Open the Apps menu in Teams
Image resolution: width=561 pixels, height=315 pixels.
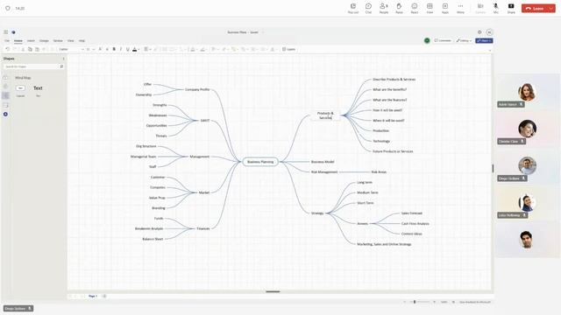coord(445,8)
